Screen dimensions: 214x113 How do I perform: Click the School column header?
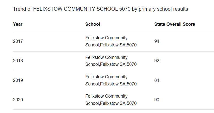93,24
